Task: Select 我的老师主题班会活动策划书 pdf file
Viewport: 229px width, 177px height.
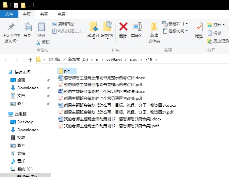Action: pyautogui.click(x=108, y=126)
